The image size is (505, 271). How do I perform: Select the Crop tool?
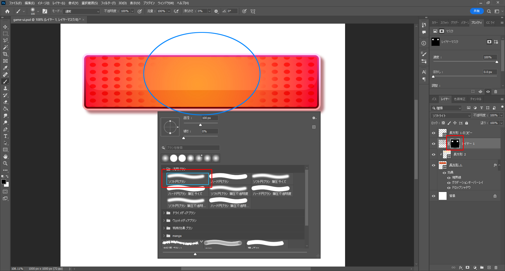click(5, 54)
